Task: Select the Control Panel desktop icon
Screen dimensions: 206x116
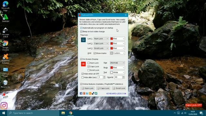Action: 5,72
